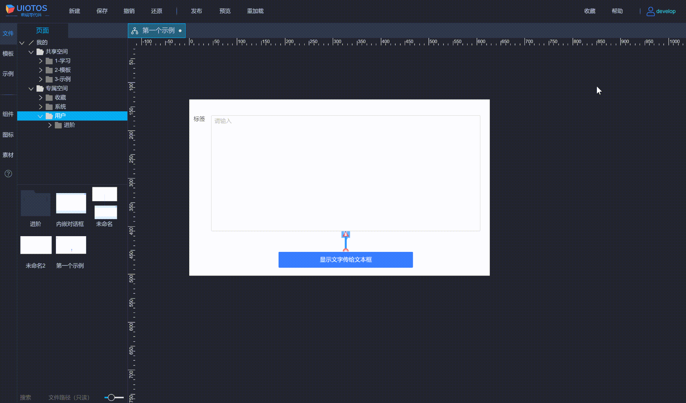This screenshot has height=403, width=686.
Task: Click the 预览 menu item
Action: coord(225,11)
